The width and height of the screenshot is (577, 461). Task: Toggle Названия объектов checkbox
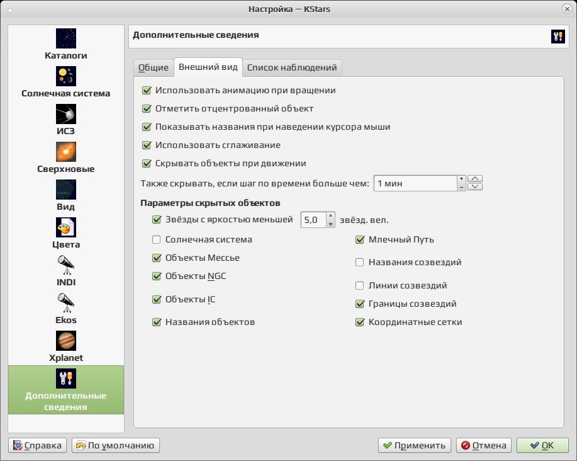click(157, 322)
